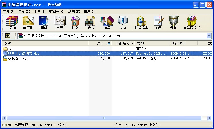Screen dimensions: 214x129
Task: Click the AutoCAD 图形 type cell
Action: 146,58
